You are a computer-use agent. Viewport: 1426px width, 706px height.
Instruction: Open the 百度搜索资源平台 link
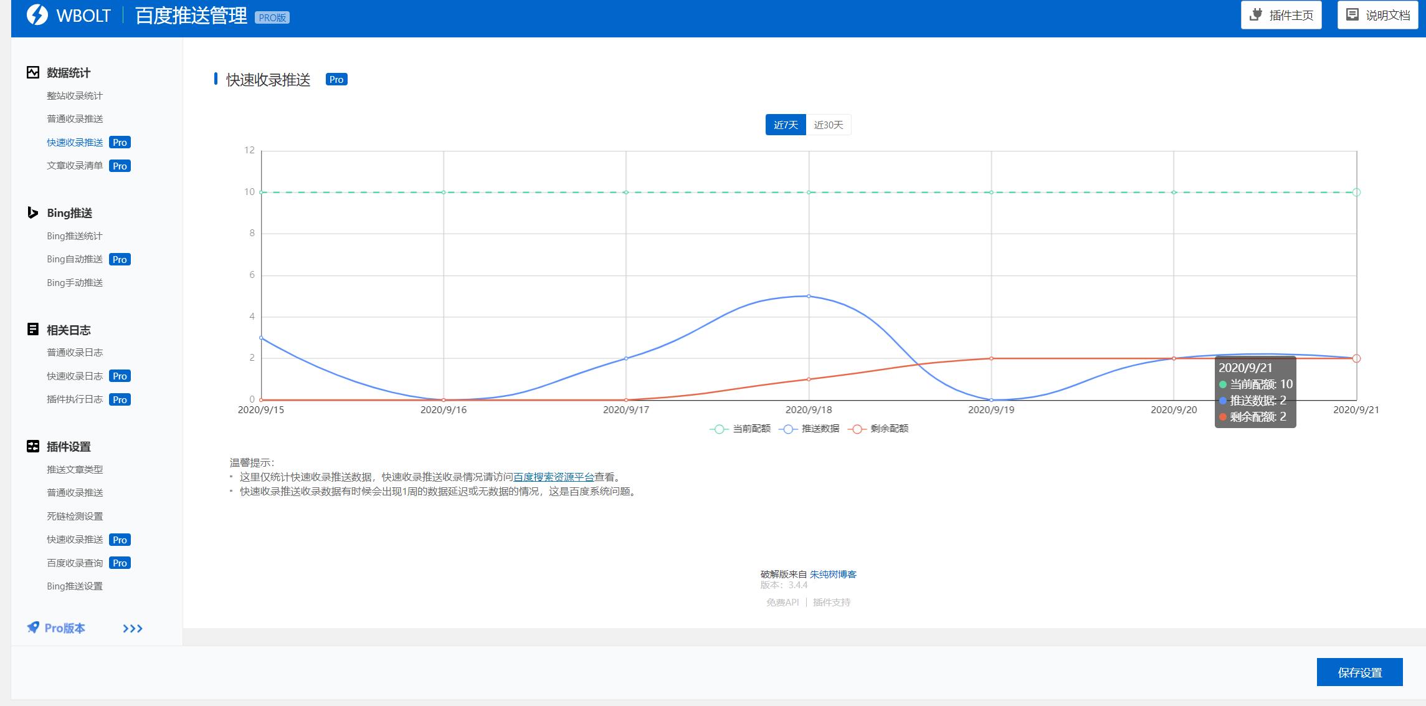(553, 477)
